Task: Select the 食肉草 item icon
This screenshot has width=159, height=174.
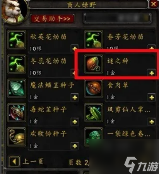Action: pos(94,89)
